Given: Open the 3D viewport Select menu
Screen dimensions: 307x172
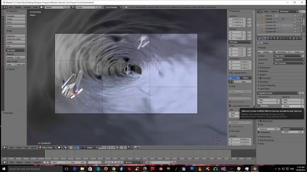Looking at the screenshot, I should [19, 148].
